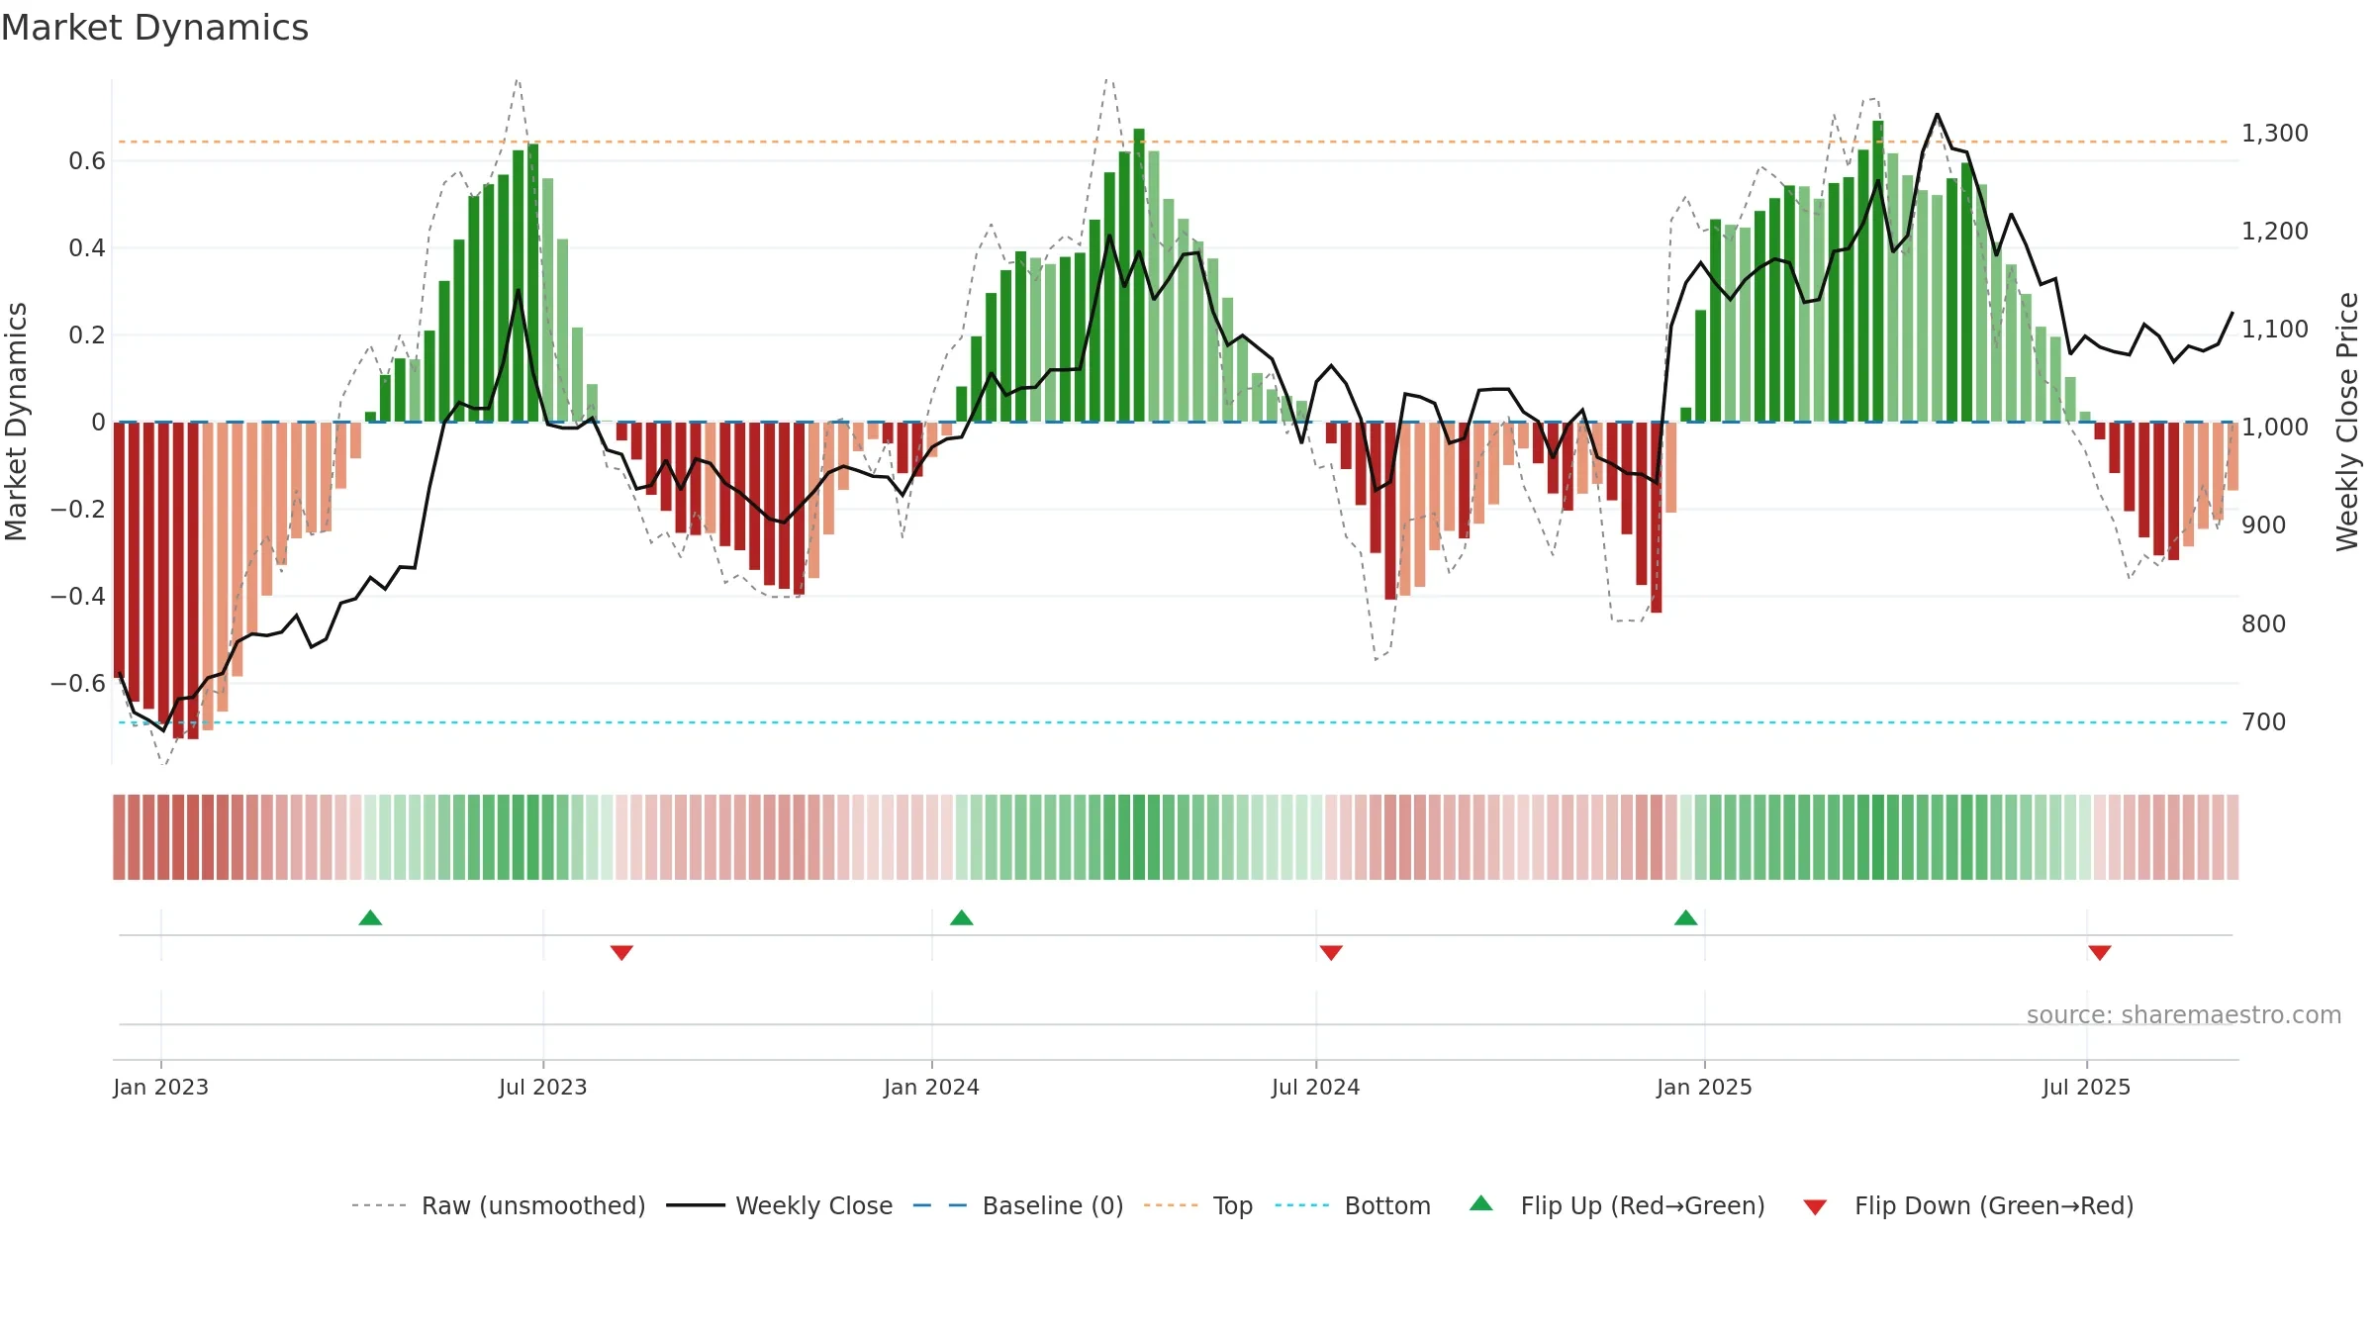This screenshot has width=2375, height=1336.
Task: Toggle the Flip Down (Green→Red) legend entry
Action: (1967, 1205)
